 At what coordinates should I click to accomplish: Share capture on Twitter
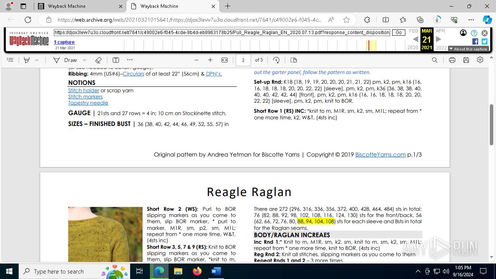tap(484, 41)
